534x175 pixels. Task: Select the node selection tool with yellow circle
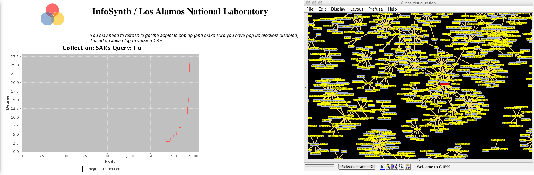coord(389,167)
